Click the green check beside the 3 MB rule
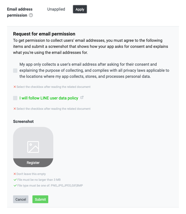186x214 pixels. coord(15,180)
